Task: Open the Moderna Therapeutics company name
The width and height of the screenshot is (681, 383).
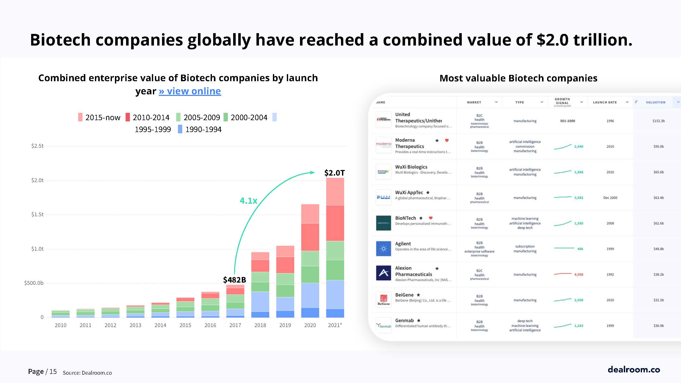Action: click(410, 143)
